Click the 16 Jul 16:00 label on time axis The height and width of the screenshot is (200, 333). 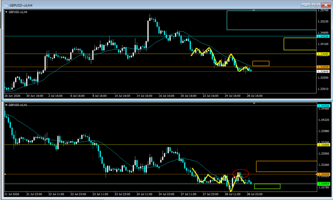pos(166,96)
